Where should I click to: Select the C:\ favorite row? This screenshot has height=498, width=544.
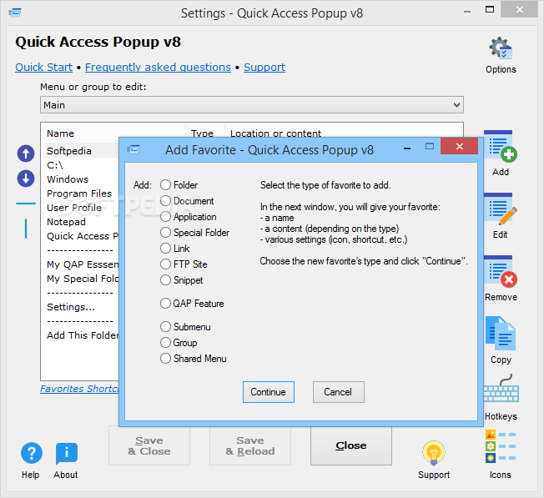[x=80, y=165]
